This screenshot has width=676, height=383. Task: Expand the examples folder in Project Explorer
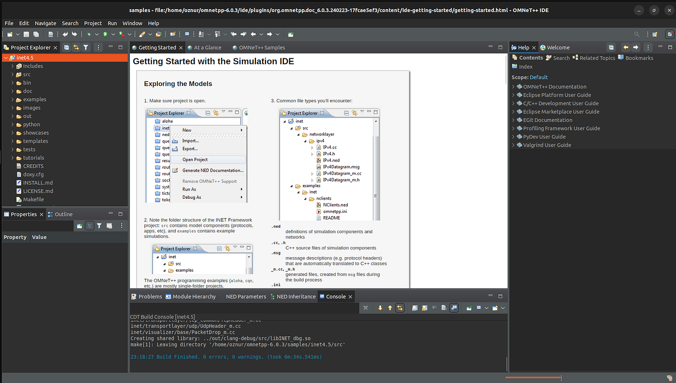tap(13, 99)
